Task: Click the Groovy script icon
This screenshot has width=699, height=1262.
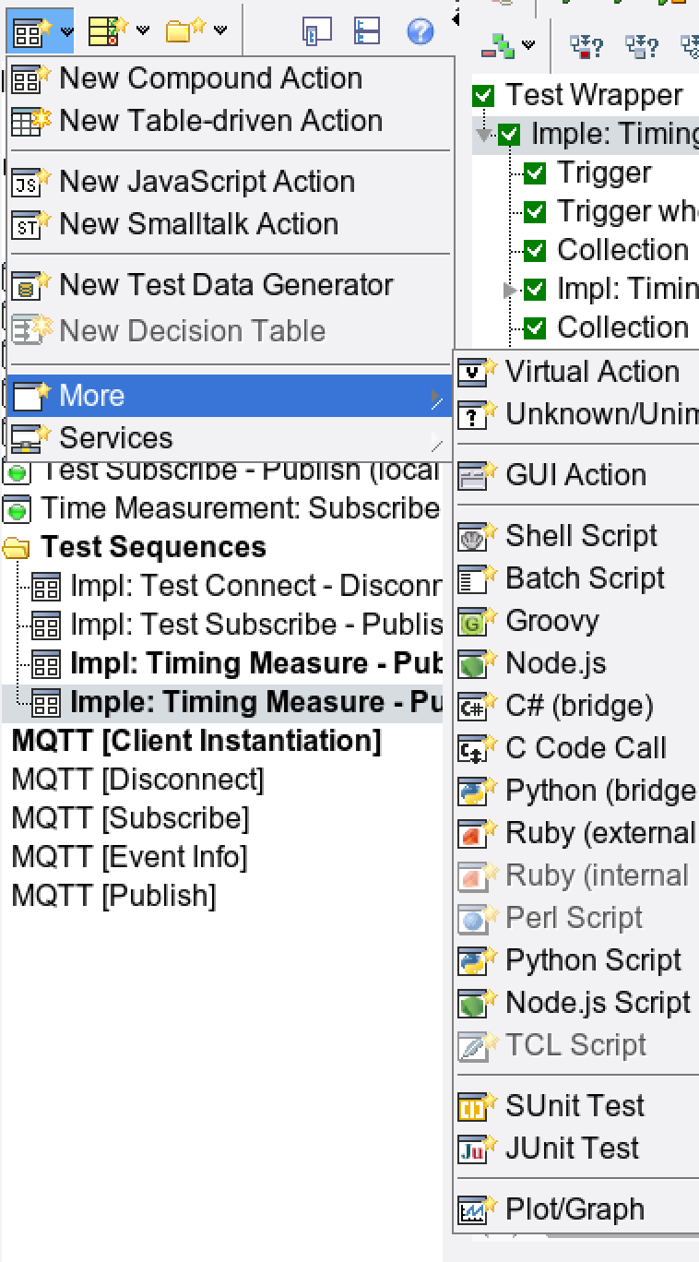Action: click(472, 622)
